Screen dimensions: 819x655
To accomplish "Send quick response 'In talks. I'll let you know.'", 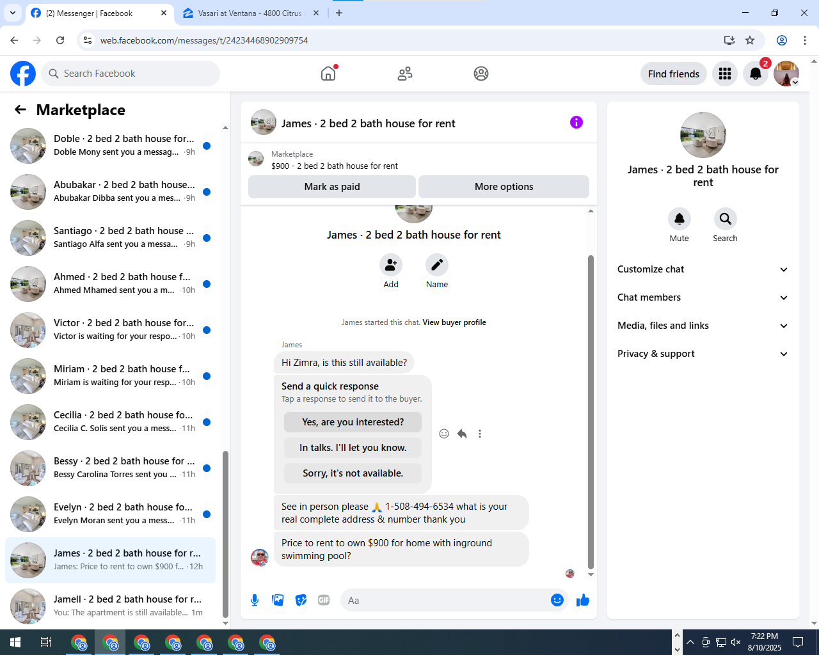I will click(353, 448).
